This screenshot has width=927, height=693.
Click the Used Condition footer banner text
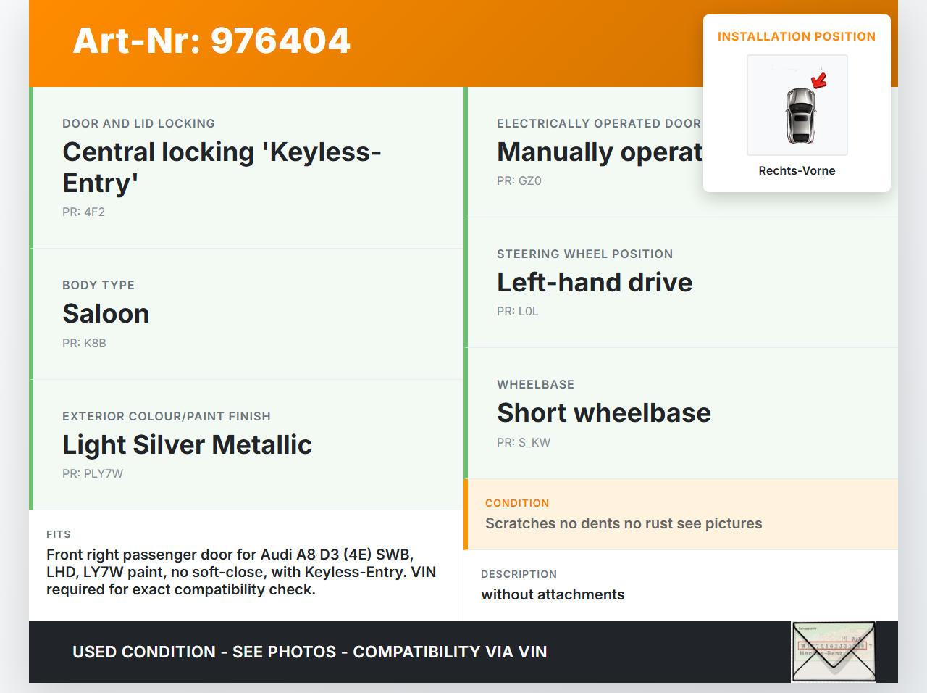(309, 652)
